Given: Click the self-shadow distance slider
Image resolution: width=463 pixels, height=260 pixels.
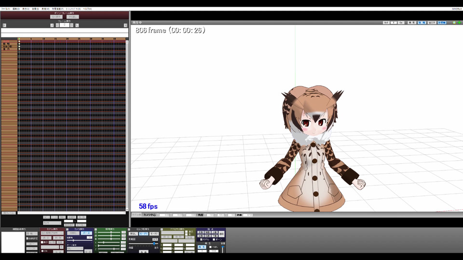Looking at the screenshot, I should (144, 244).
